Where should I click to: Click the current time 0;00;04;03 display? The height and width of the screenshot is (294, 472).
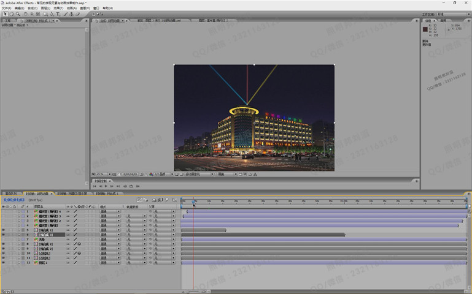pyautogui.click(x=14, y=200)
